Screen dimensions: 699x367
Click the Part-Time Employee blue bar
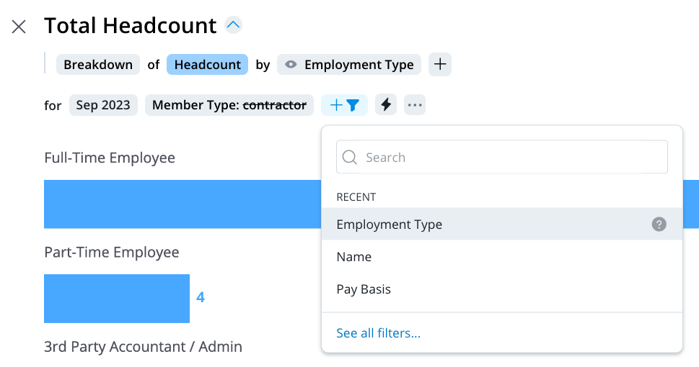[x=116, y=298]
